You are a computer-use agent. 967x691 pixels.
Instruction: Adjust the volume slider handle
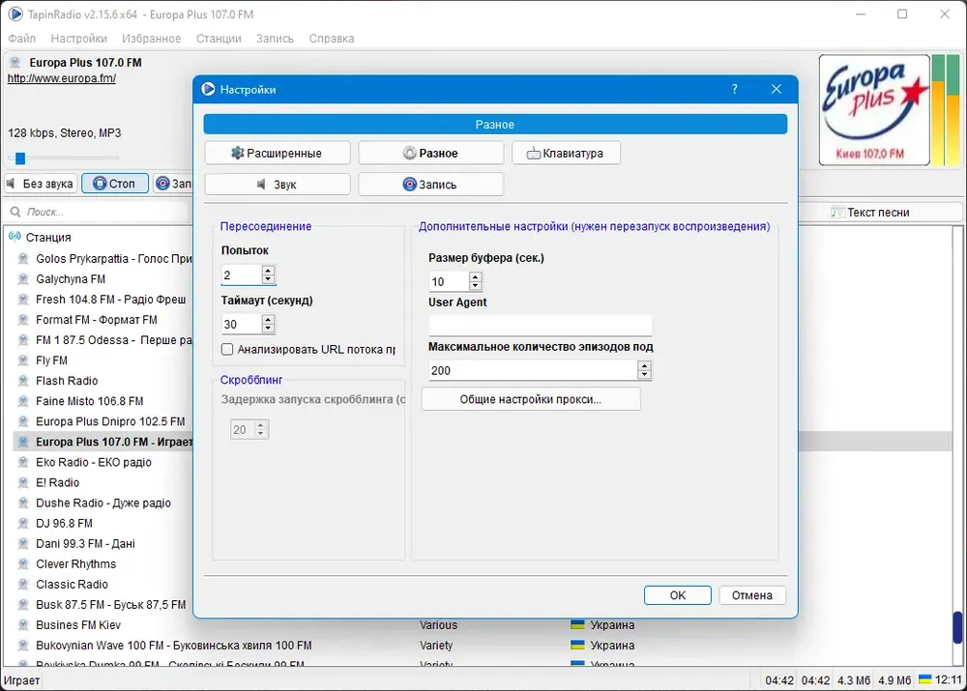tap(20, 158)
